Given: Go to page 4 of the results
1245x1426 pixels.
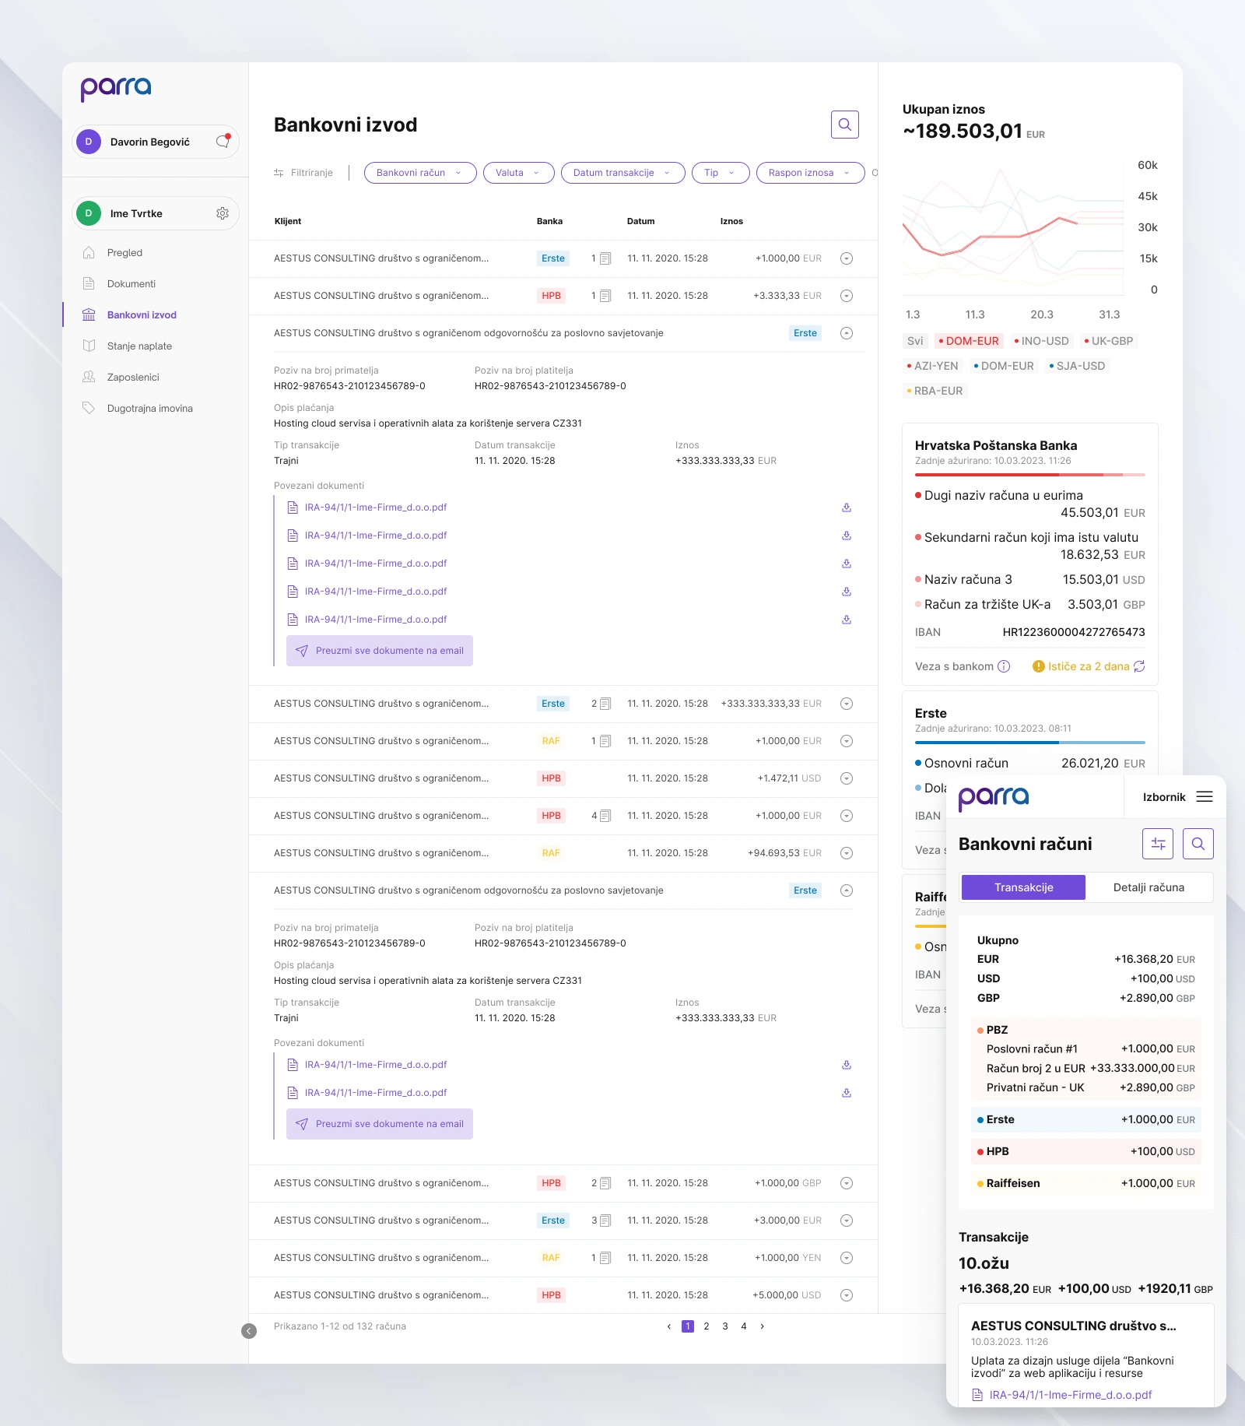Looking at the screenshot, I should (744, 1326).
